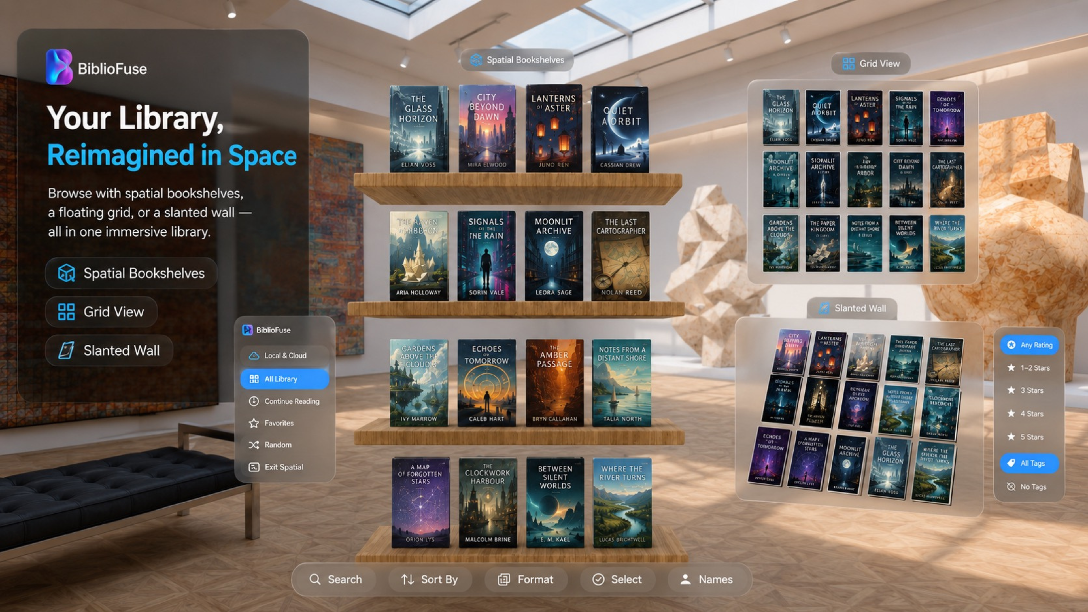Click the floating Spatial Bookshelves label
The height and width of the screenshot is (612, 1088).
(x=517, y=59)
